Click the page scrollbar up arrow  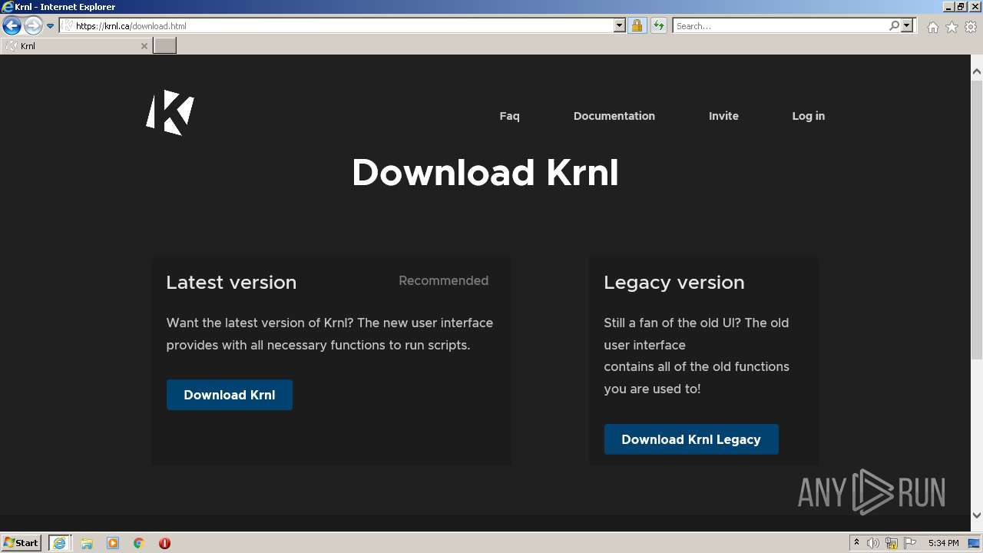tap(977, 72)
